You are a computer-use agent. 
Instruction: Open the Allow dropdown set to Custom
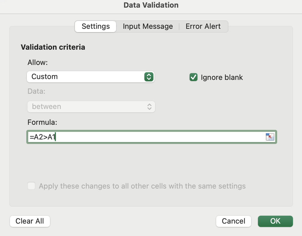pyautogui.click(x=90, y=77)
